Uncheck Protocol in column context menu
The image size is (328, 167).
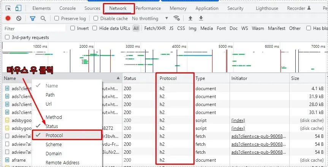67,135
